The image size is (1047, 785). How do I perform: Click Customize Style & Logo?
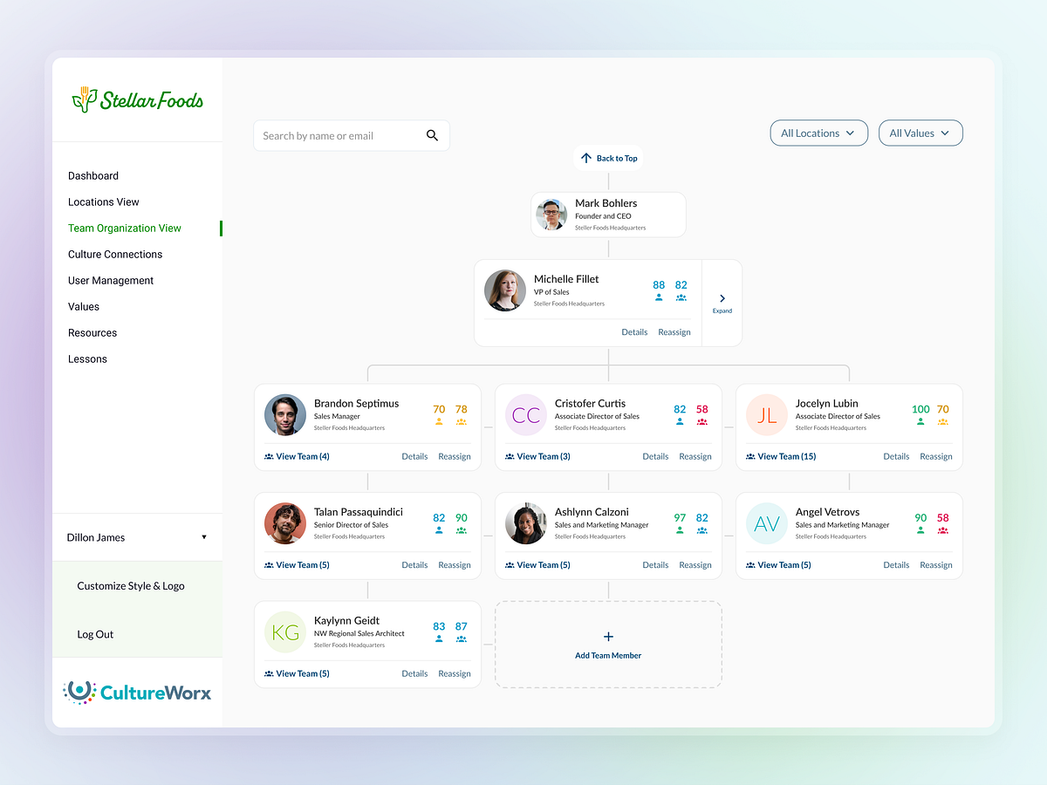point(130,585)
